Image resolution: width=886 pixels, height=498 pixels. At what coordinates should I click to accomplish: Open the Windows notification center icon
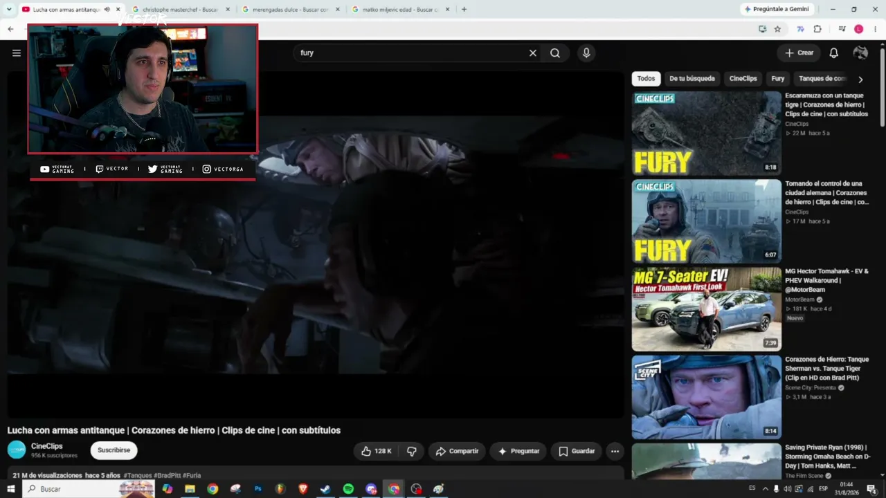(871, 489)
